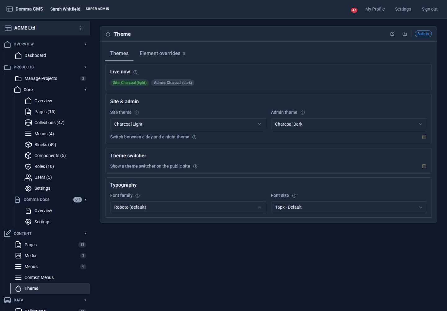This screenshot has width=447, height=311.
Task: Click the Users (5) people icon
Action: pyautogui.click(x=28, y=178)
